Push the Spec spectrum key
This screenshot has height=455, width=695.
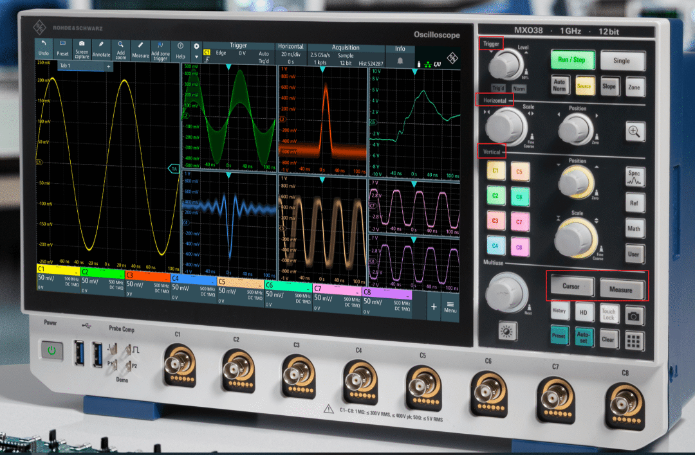[x=635, y=177]
